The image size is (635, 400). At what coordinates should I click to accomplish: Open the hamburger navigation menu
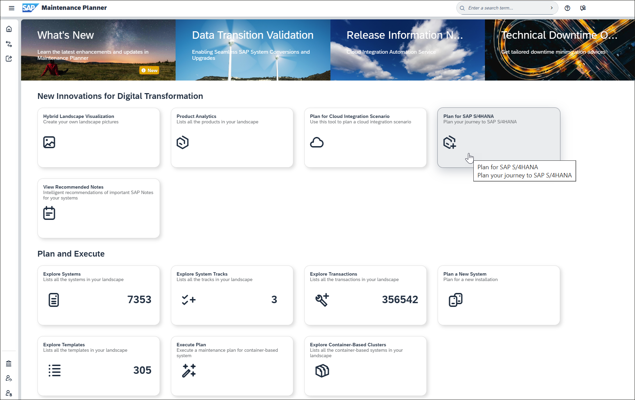12,8
